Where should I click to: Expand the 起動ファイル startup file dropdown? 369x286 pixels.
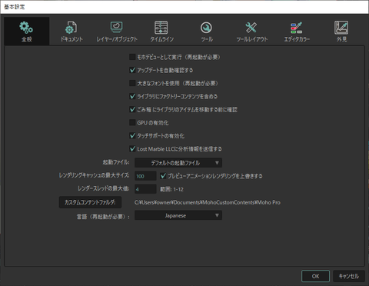pyautogui.click(x=178, y=163)
